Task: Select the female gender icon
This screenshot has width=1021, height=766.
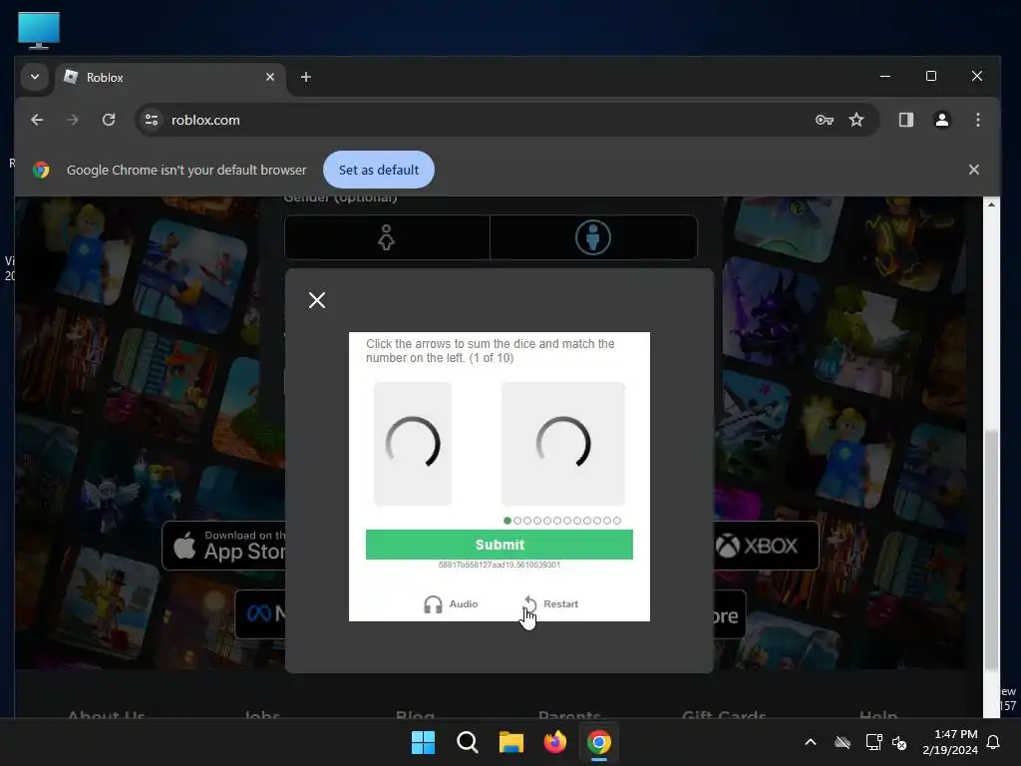Action: point(387,237)
